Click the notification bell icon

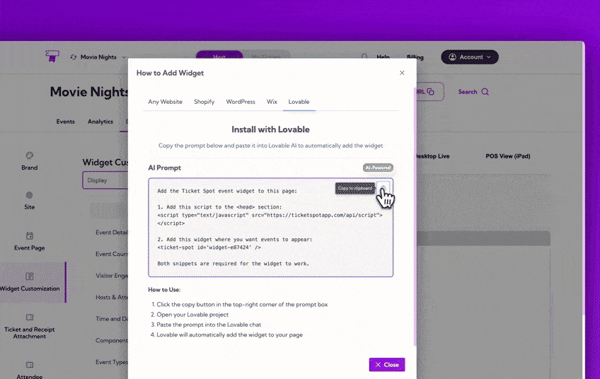coord(364,57)
